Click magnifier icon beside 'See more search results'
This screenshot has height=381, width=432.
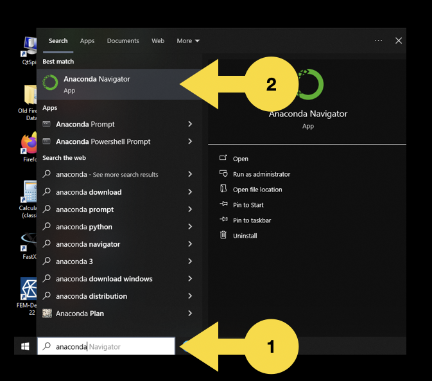pos(47,174)
